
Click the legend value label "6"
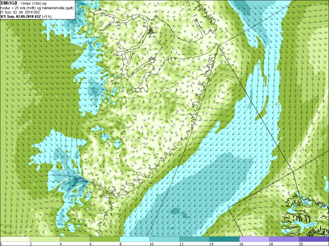pos(91,244)
